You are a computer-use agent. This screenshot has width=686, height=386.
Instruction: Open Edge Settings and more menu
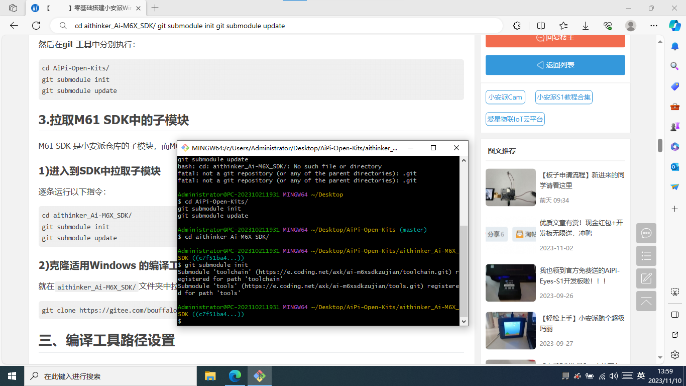(653, 26)
